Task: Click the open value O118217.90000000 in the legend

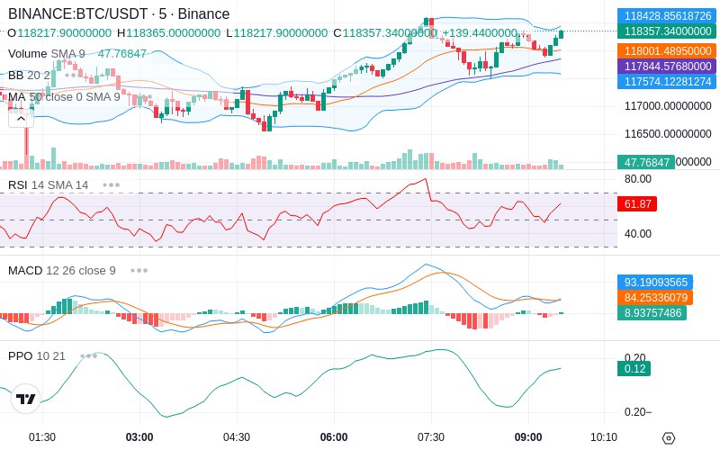Action: point(59,33)
